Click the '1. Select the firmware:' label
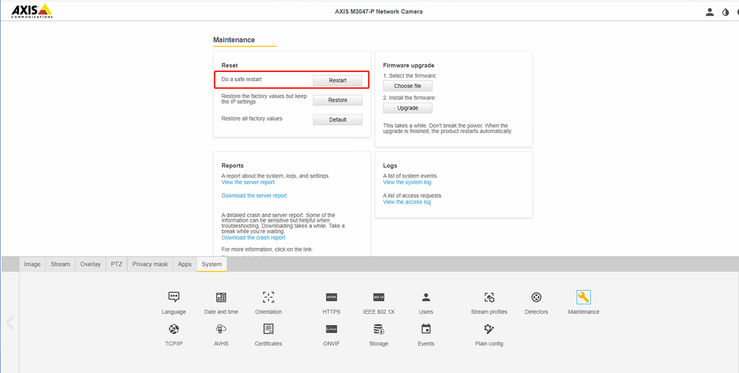The height and width of the screenshot is (373, 739). point(410,76)
